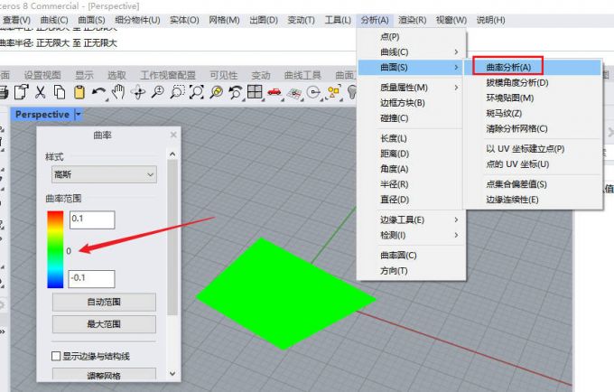Click the 自动范围 button
Image resolution: width=614 pixels, height=392 pixels.
click(104, 302)
